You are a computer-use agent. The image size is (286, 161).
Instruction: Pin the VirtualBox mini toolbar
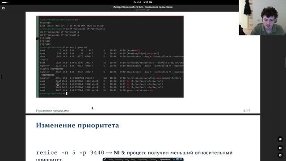click(x=105, y=160)
